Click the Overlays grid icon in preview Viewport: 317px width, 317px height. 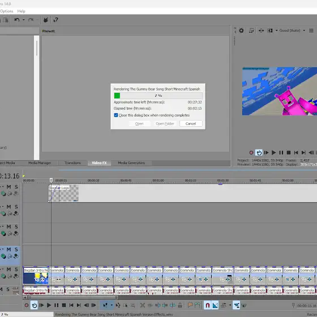tap(311, 31)
